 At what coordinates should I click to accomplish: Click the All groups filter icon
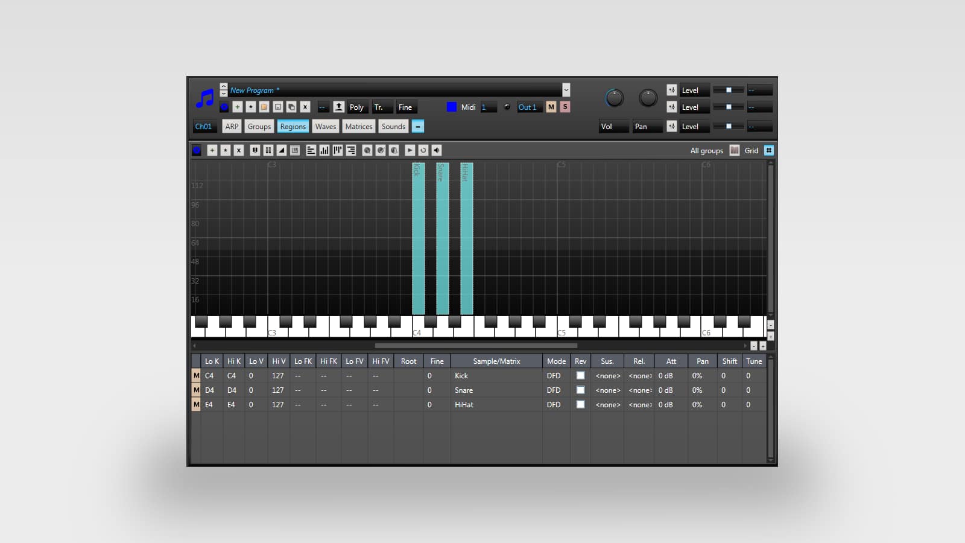[x=734, y=150]
